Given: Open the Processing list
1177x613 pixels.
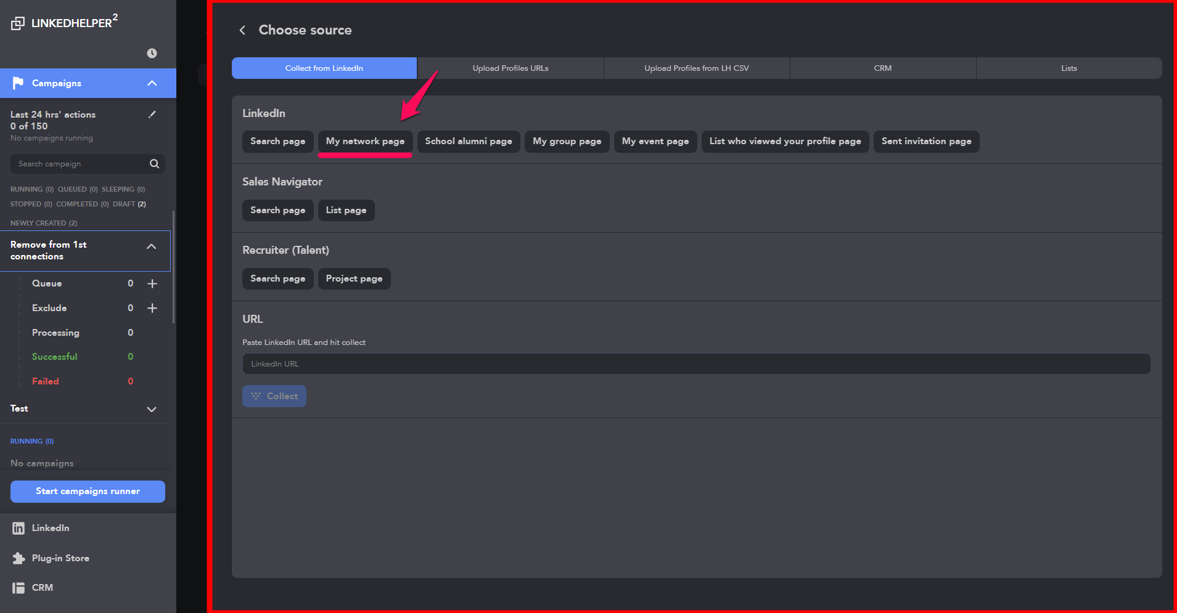Looking at the screenshot, I should click(x=55, y=333).
